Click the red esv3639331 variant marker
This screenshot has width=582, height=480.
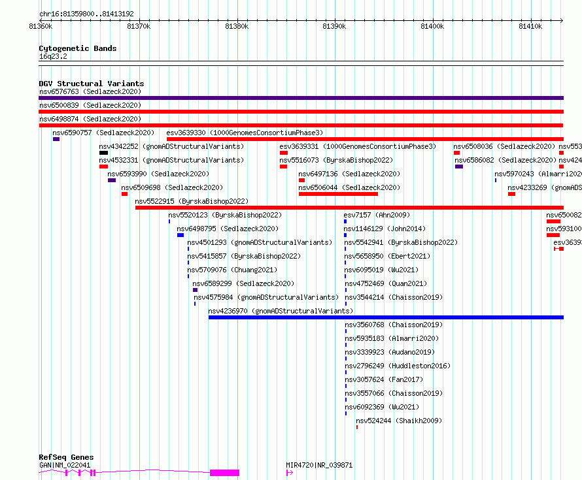pos(284,153)
